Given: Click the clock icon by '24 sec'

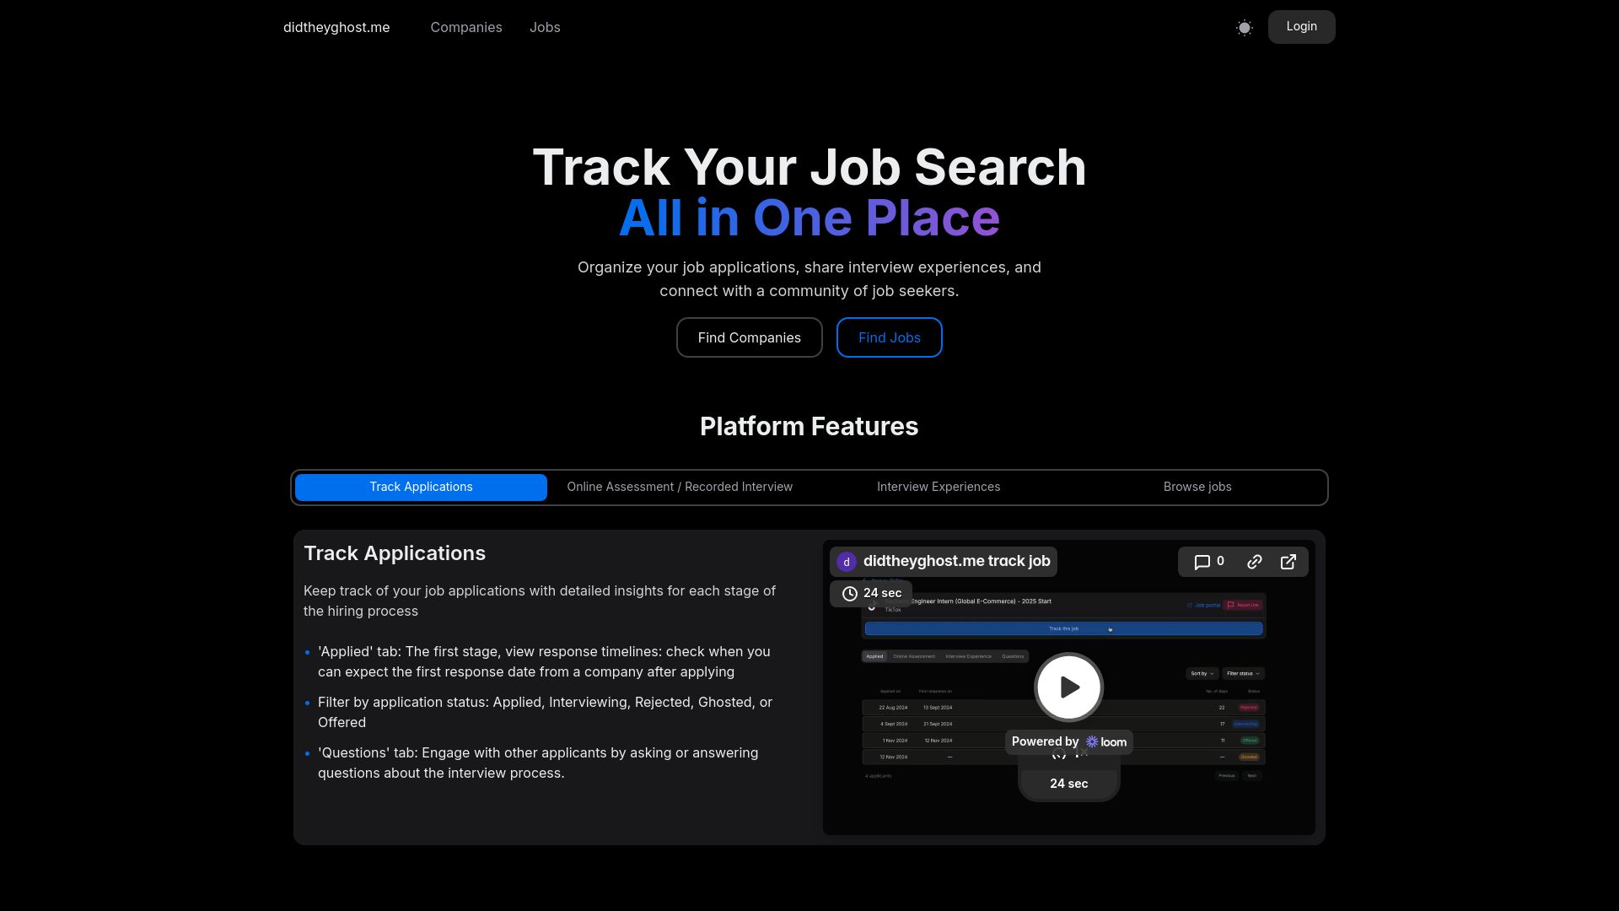Looking at the screenshot, I should tap(849, 594).
